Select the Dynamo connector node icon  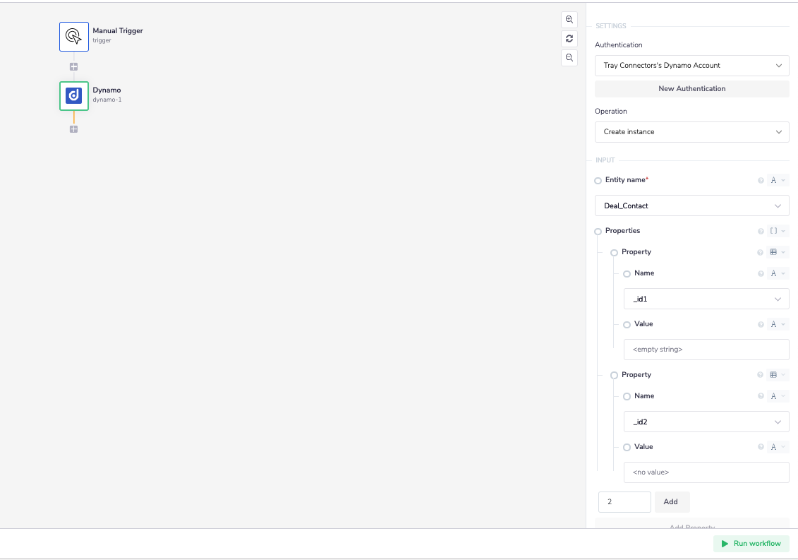(x=74, y=96)
